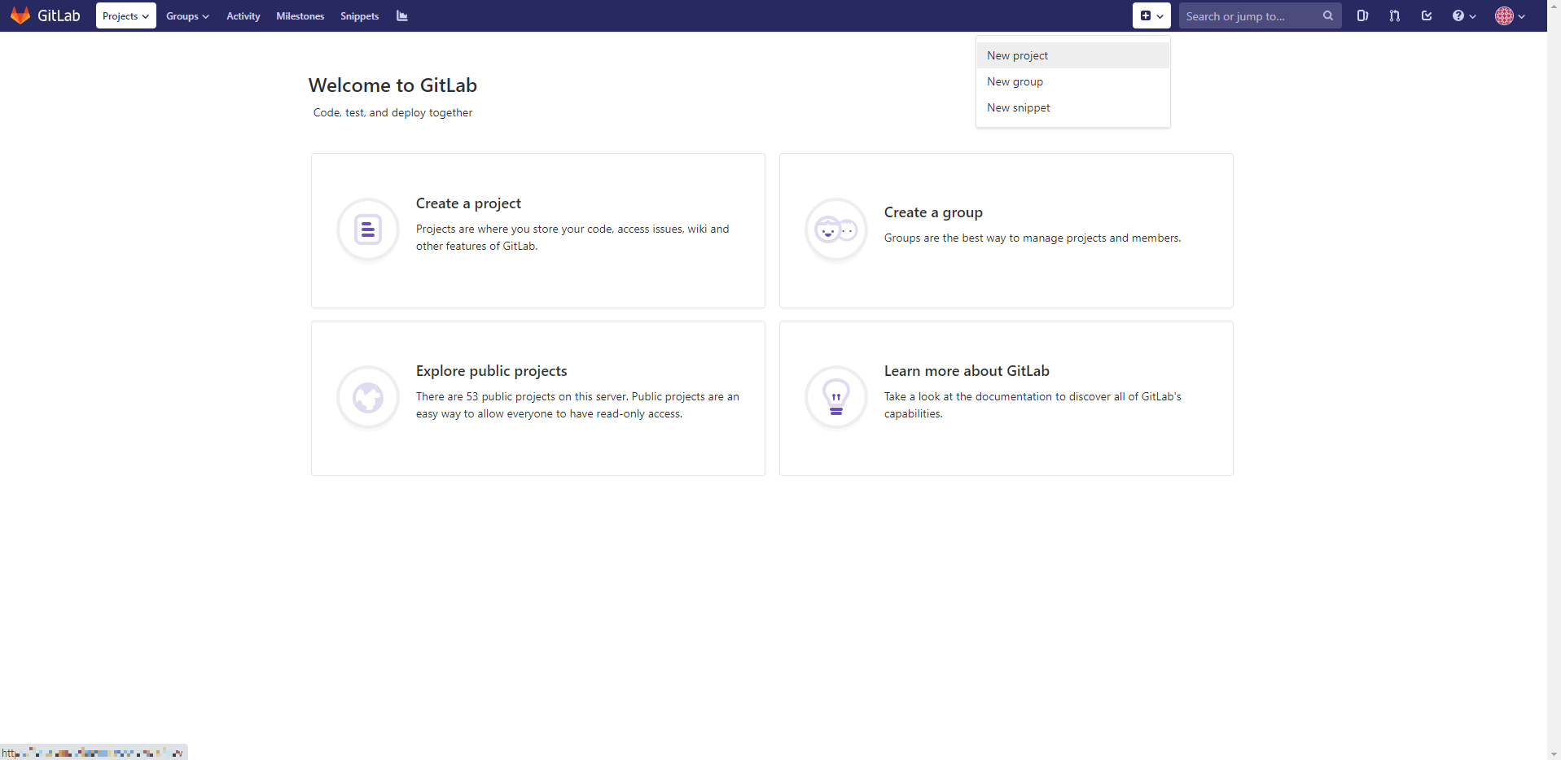Open the Issues icon in navbar

[1362, 15]
